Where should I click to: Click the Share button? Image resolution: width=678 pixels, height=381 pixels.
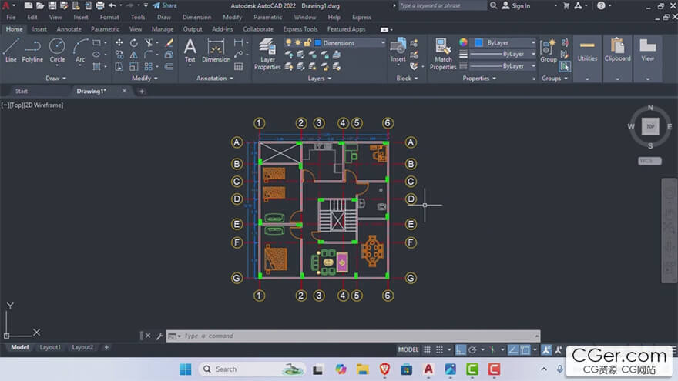coord(165,5)
